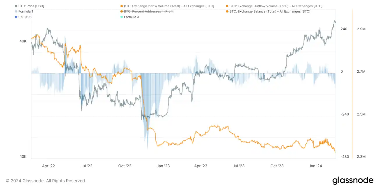The height and width of the screenshot is (195, 378).
Task: Click the Jan '24 x-axis tick label
Action: pos(315,166)
